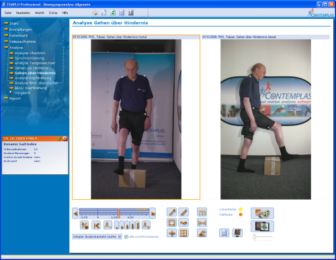Click the blue data table icon
The width and height of the screenshot is (336, 260).
[224, 233]
